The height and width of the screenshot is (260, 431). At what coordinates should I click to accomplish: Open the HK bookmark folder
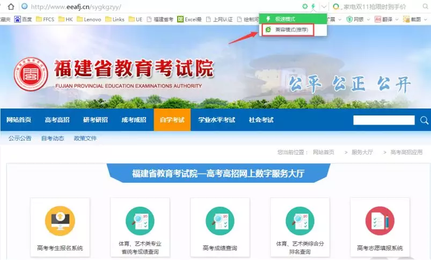[x=65, y=19]
